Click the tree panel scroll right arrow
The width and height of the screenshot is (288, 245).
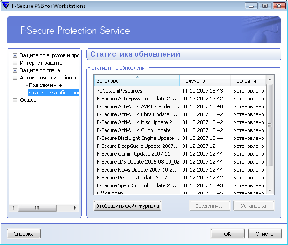tap(75, 208)
